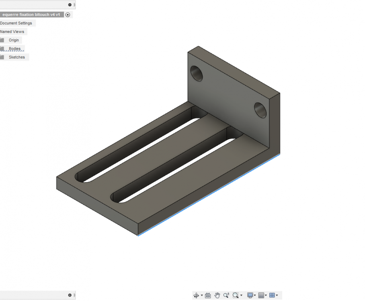The width and height of the screenshot is (365, 301).
Task: Click the Grid and Snaps icon
Action: [x=261, y=295]
